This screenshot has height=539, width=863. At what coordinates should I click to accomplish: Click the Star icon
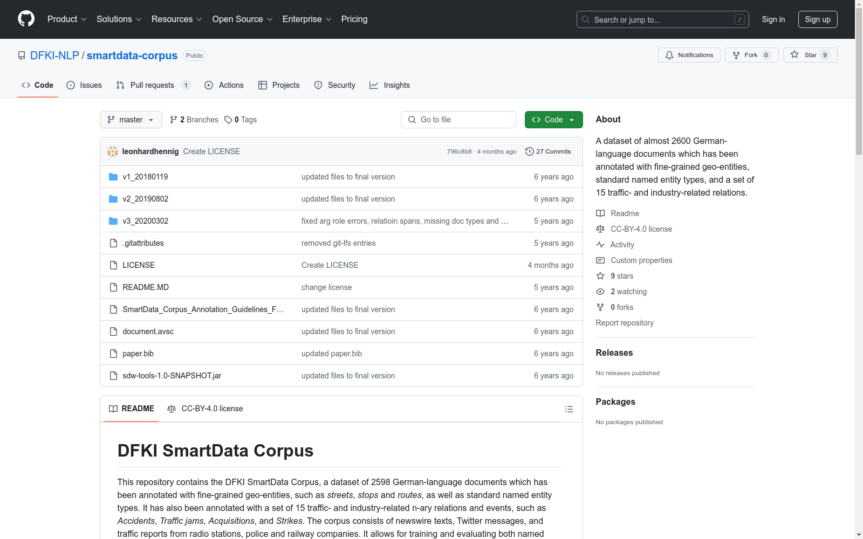pos(794,55)
